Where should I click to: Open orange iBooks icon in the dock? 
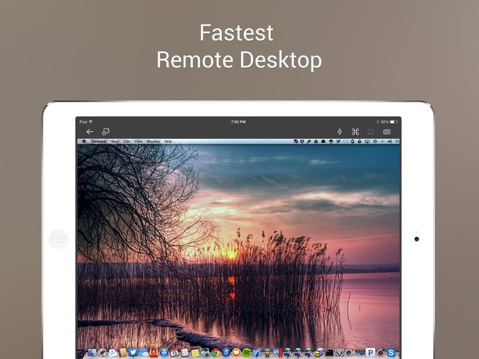pos(236,353)
